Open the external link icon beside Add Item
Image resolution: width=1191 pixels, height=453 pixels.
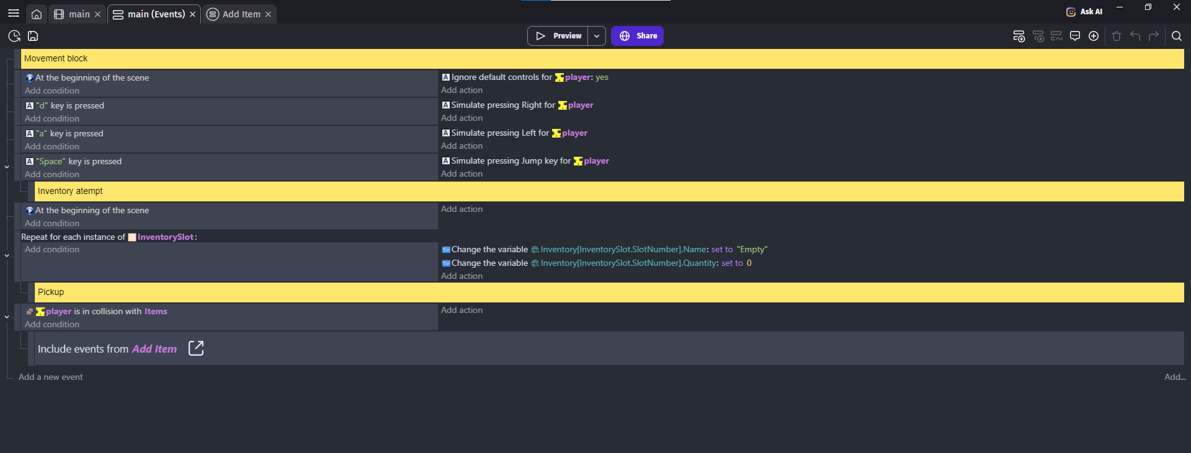196,348
